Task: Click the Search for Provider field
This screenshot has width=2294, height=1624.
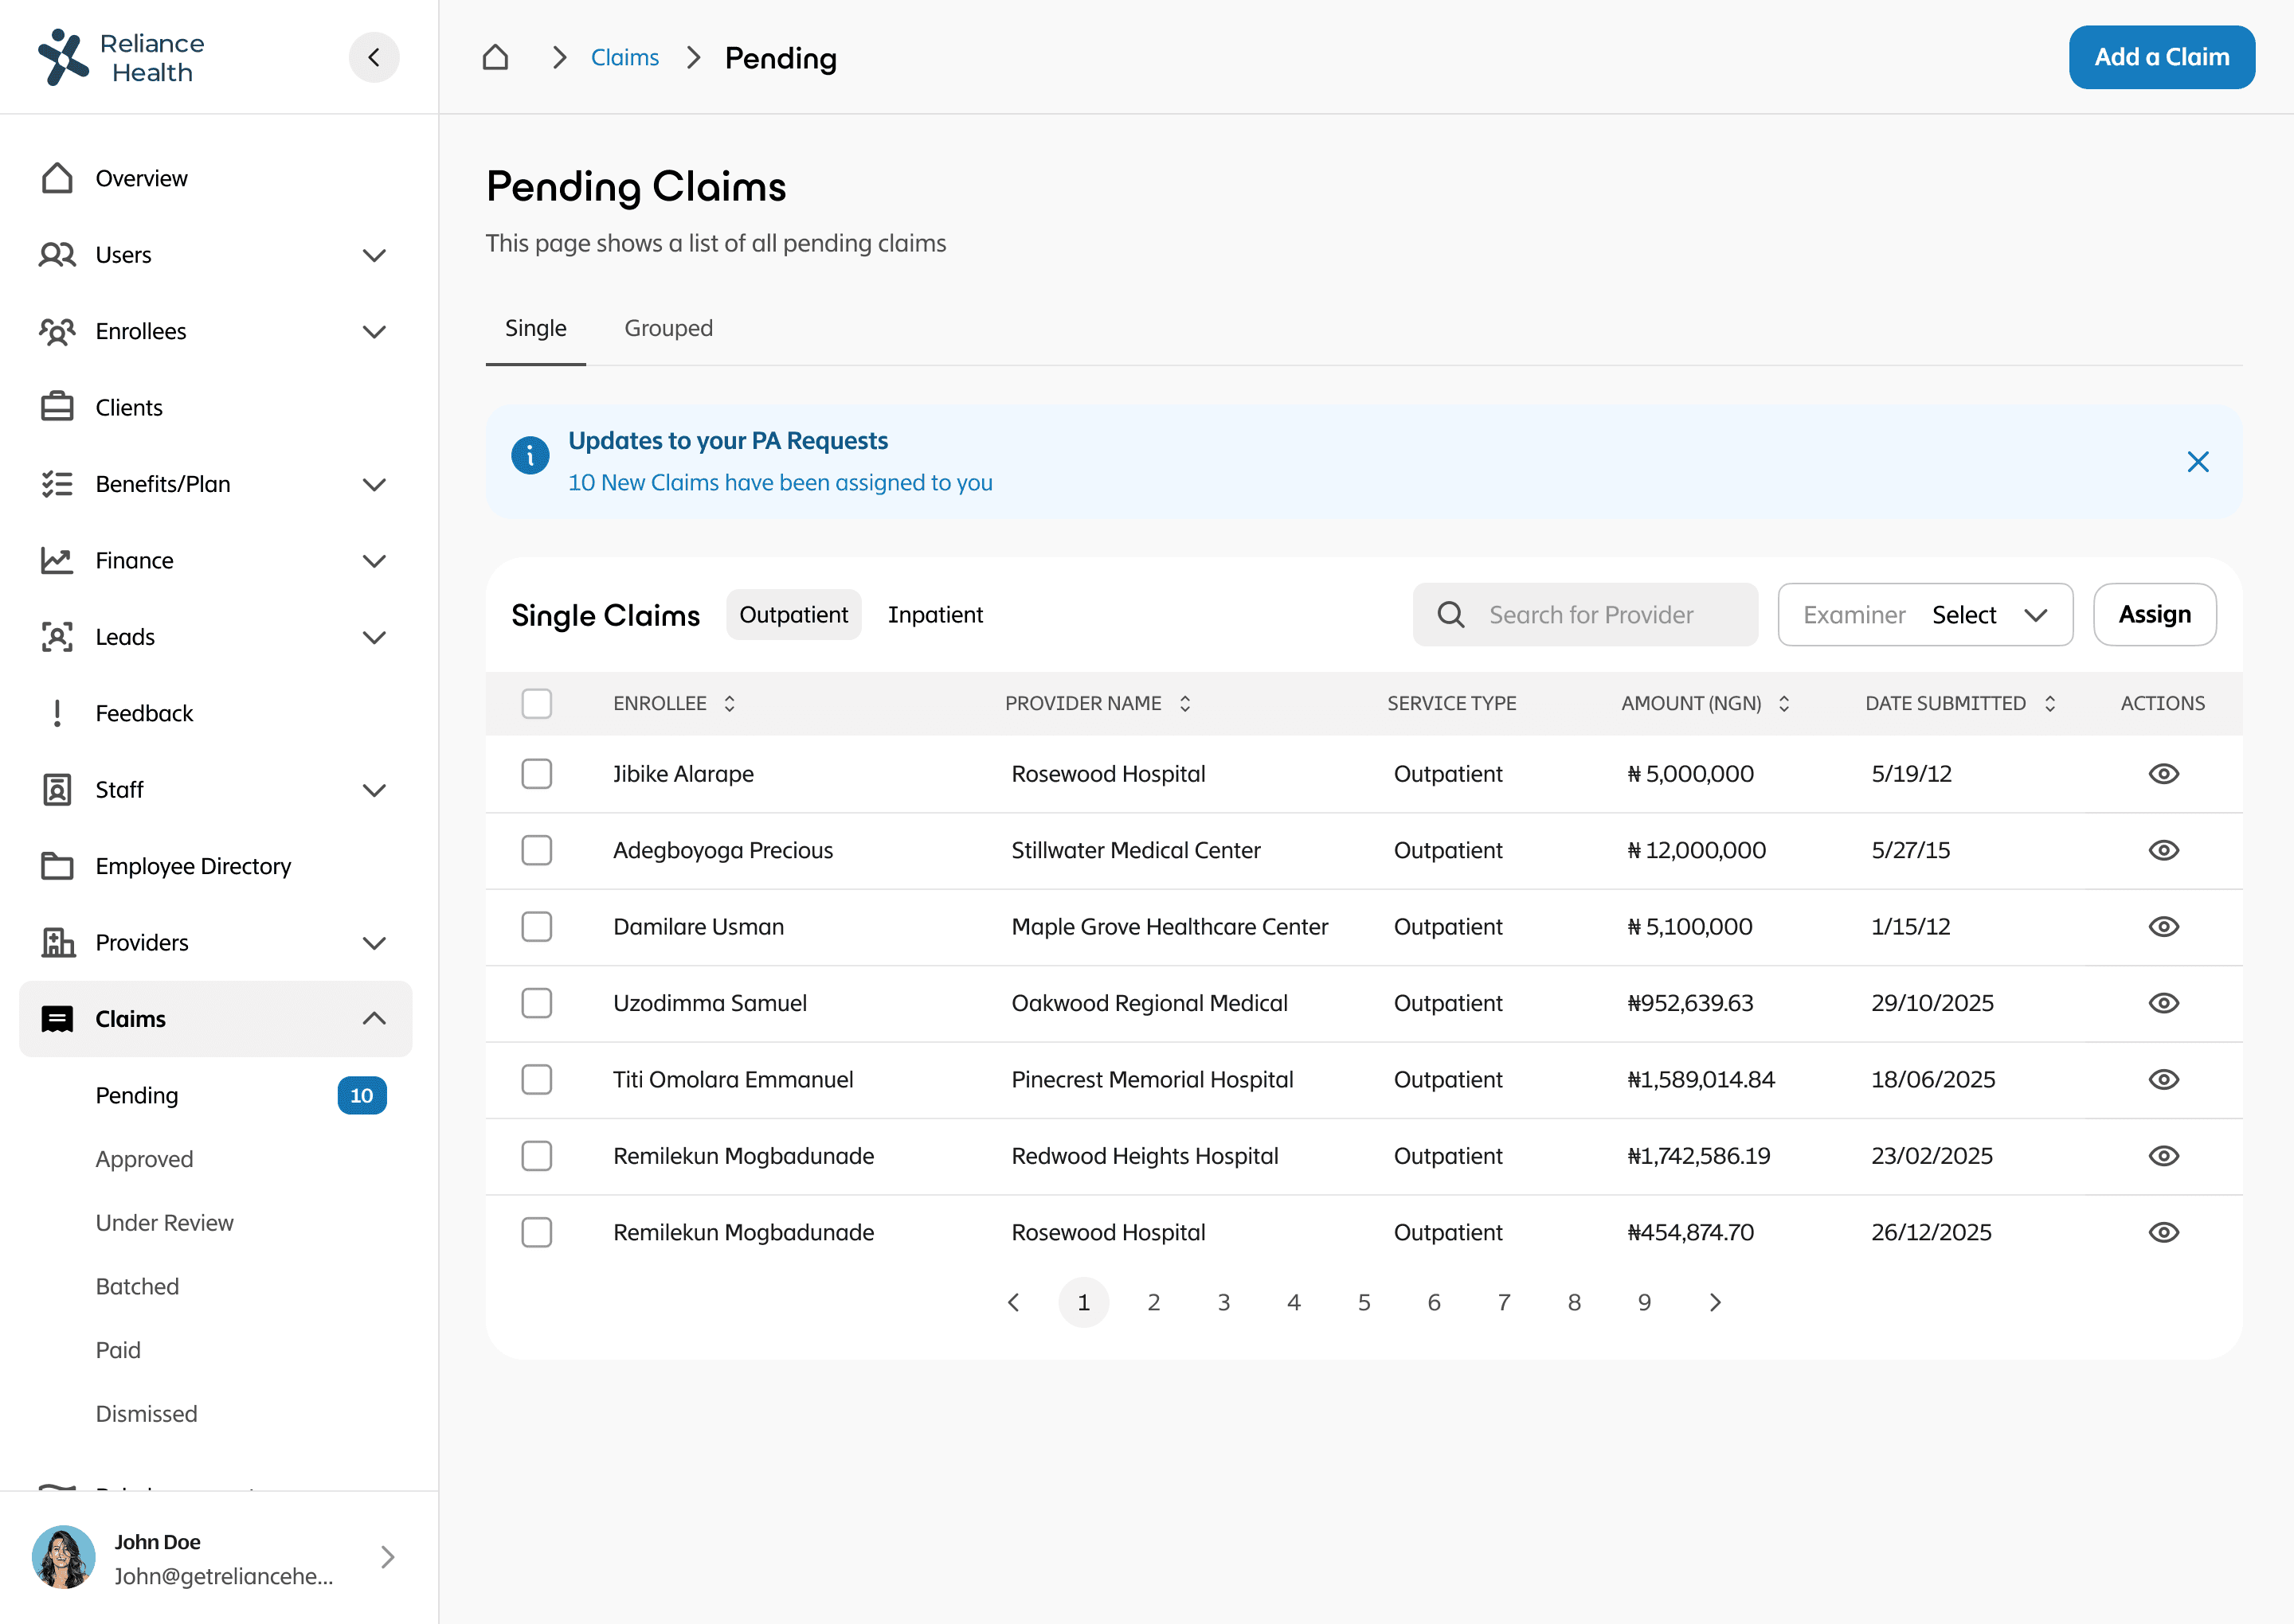Action: tap(1591, 614)
